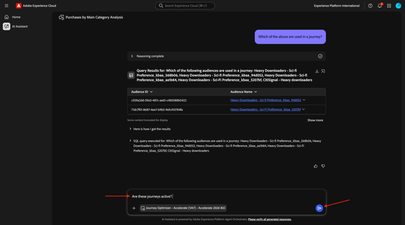Click the Purchases by Main Category Analysis title

pos(94,17)
